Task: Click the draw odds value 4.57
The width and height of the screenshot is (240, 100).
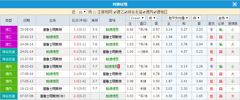Action: (184, 52)
